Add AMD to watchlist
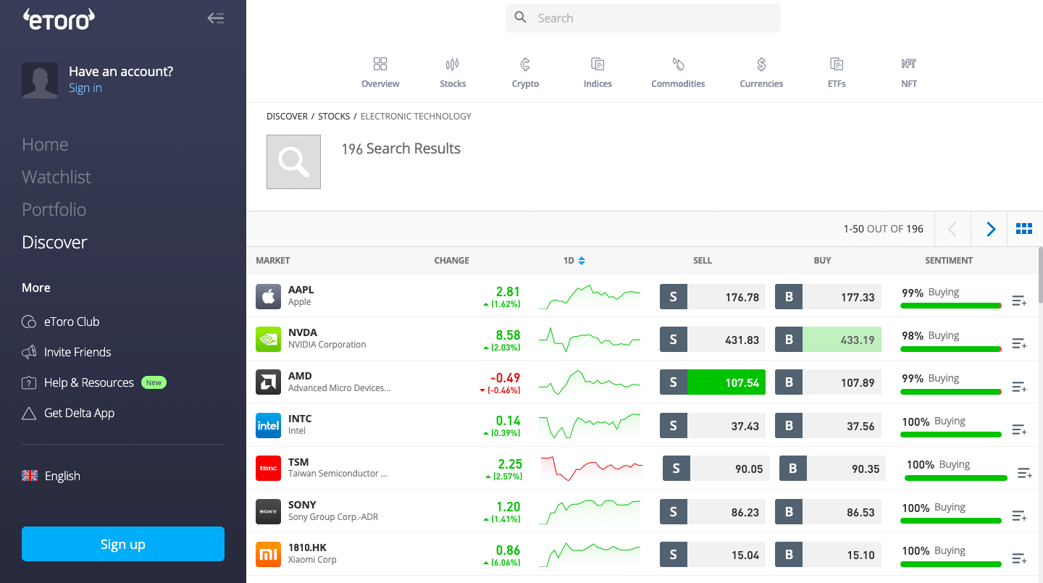This screenshot has width=1043, height=583. coord(1019,387)
